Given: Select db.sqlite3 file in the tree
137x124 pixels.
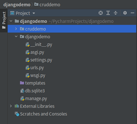Looking at the screenshot, I should (x=33, y=91).
